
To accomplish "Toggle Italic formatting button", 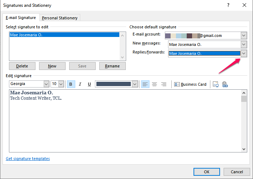I will (x=80, y=84).
